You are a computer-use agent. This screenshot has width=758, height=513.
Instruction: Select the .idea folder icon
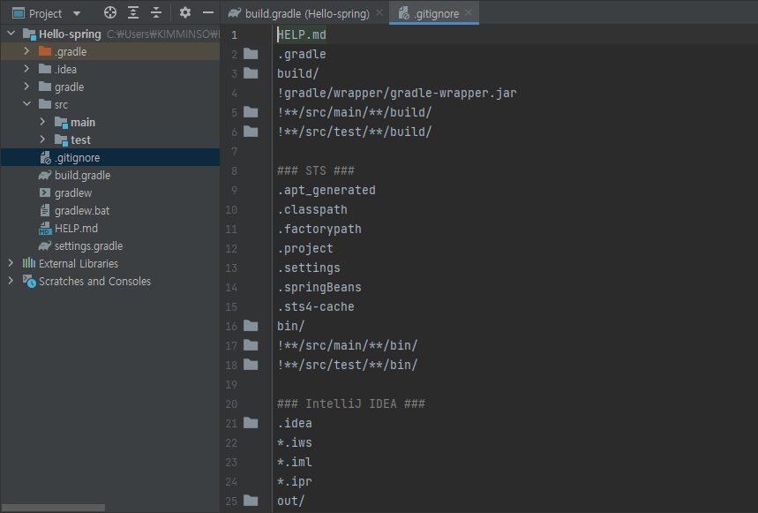point(45,69)
